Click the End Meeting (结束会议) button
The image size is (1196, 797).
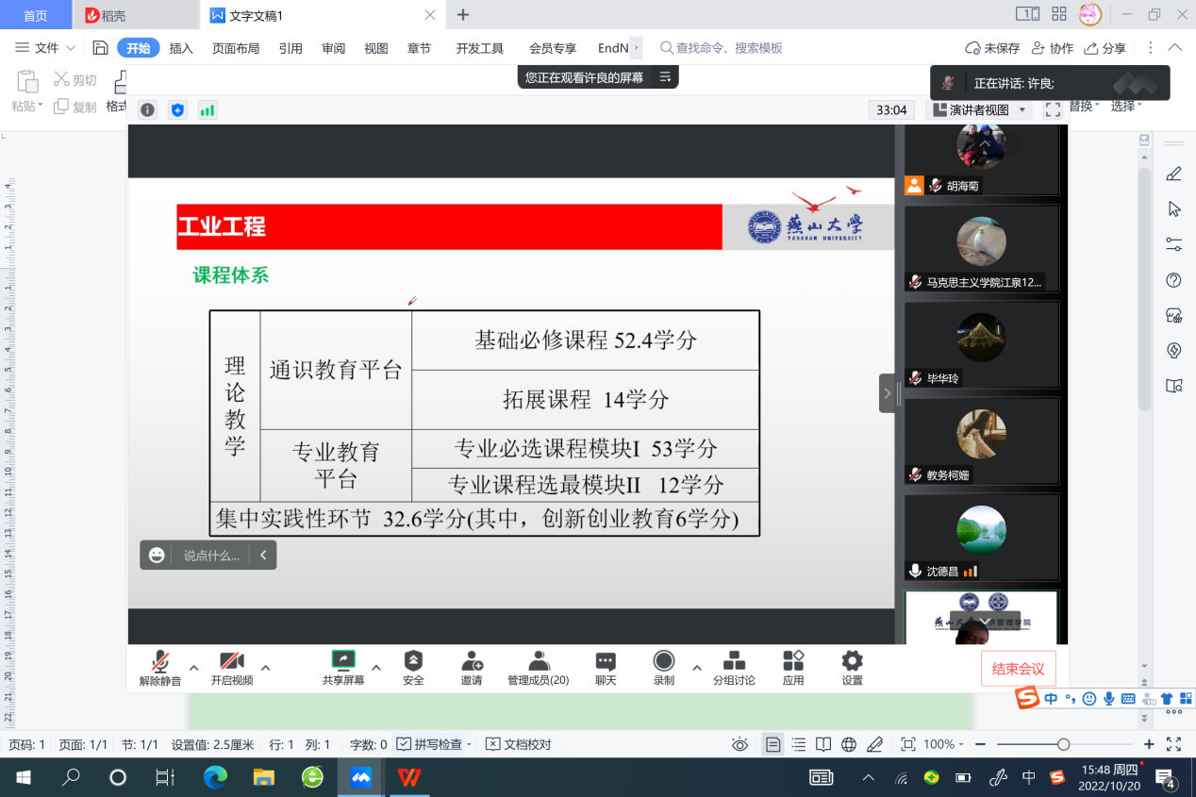[1018, 669]
